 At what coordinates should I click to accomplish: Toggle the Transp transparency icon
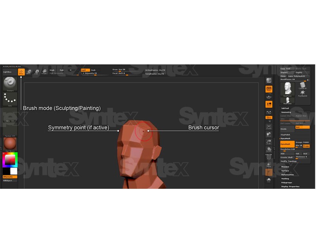pyautogui.click(x=269, y=165)
